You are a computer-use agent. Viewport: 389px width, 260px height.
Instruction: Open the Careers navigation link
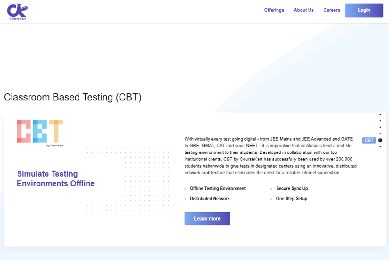pos(332,10)
